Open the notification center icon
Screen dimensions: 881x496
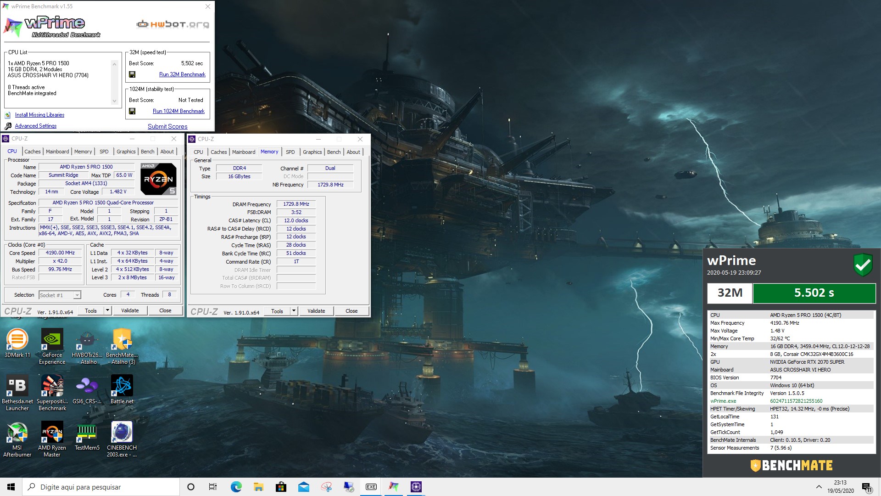pos(867,487)
